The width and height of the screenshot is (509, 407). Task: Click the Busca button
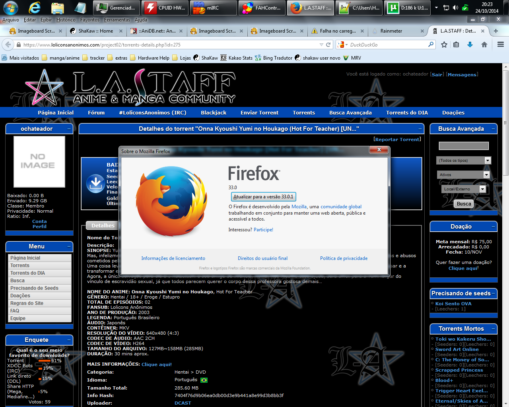coord(464,203)
